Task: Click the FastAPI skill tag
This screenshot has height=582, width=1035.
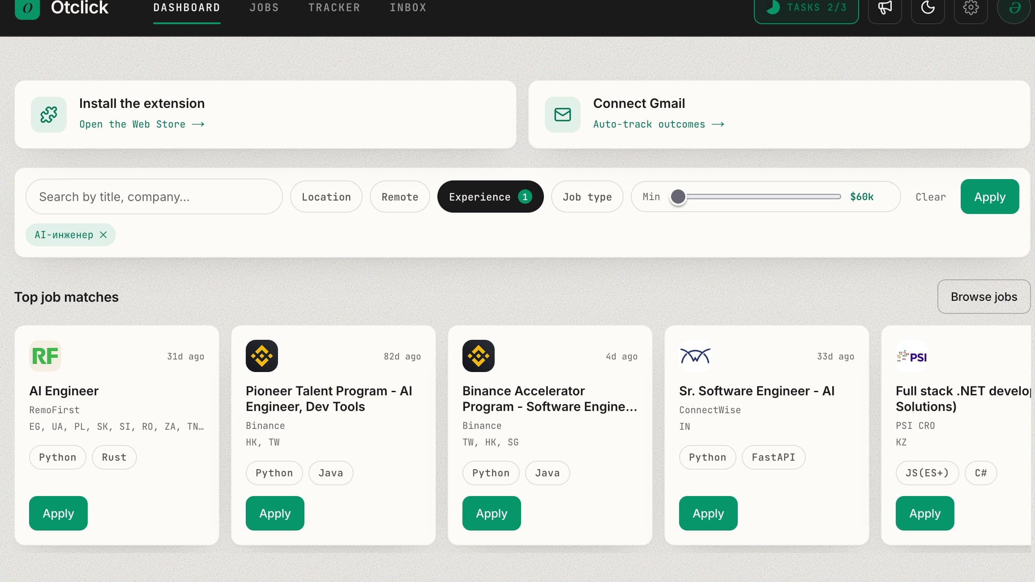Action: [774, 457]
